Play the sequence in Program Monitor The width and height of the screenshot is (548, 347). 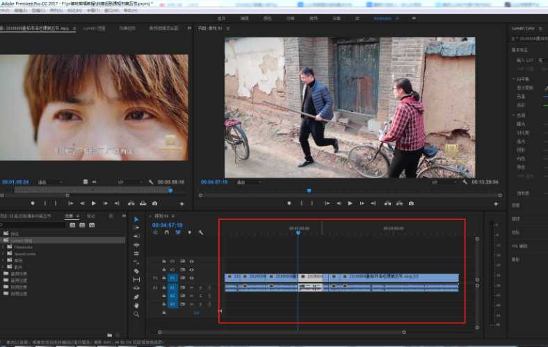pos(350,203)
